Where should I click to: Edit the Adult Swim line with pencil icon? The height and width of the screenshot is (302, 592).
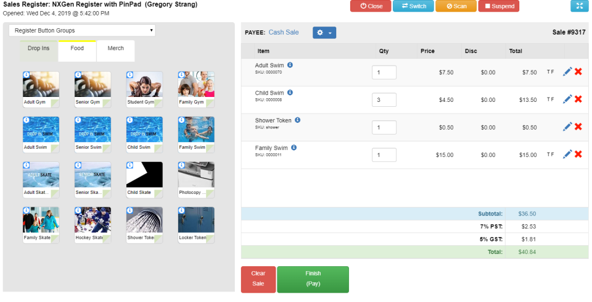pyautogui.click(x=567, y=72)
